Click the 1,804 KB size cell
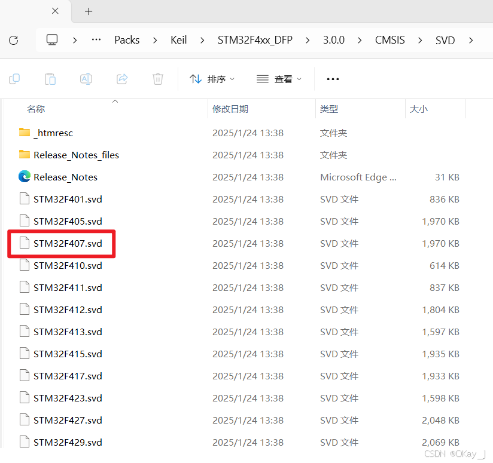The height and width of the screenshot is (463, 493). 440,309
